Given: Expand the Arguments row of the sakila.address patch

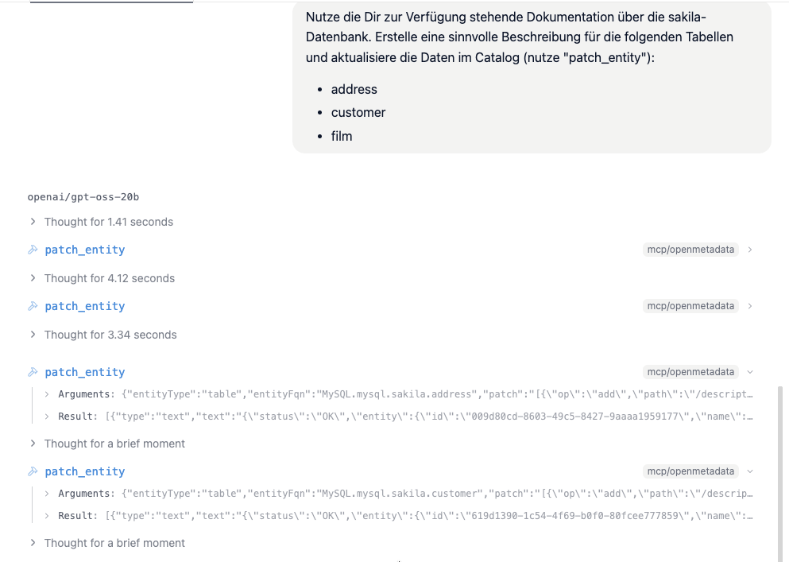Looking at the screenshot, I should click(x=46, y=393).
